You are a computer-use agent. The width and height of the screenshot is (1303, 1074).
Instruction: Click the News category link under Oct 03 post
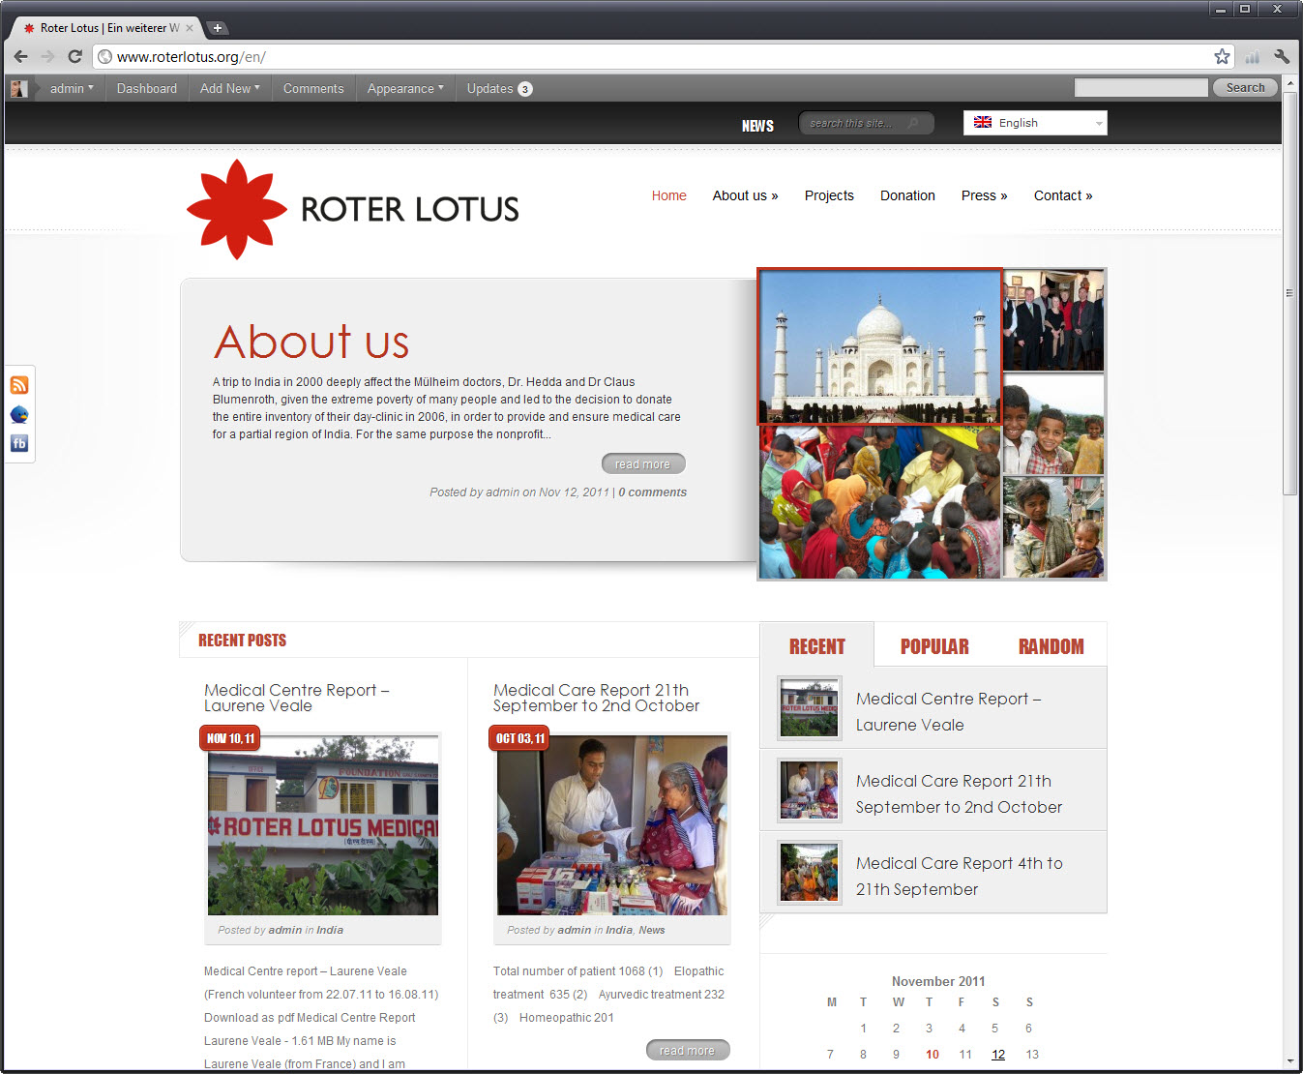pos(651,930)
